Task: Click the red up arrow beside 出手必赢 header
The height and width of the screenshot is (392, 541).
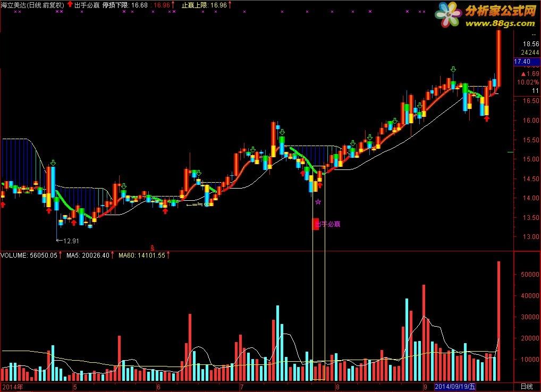Action: coord(70,4)
